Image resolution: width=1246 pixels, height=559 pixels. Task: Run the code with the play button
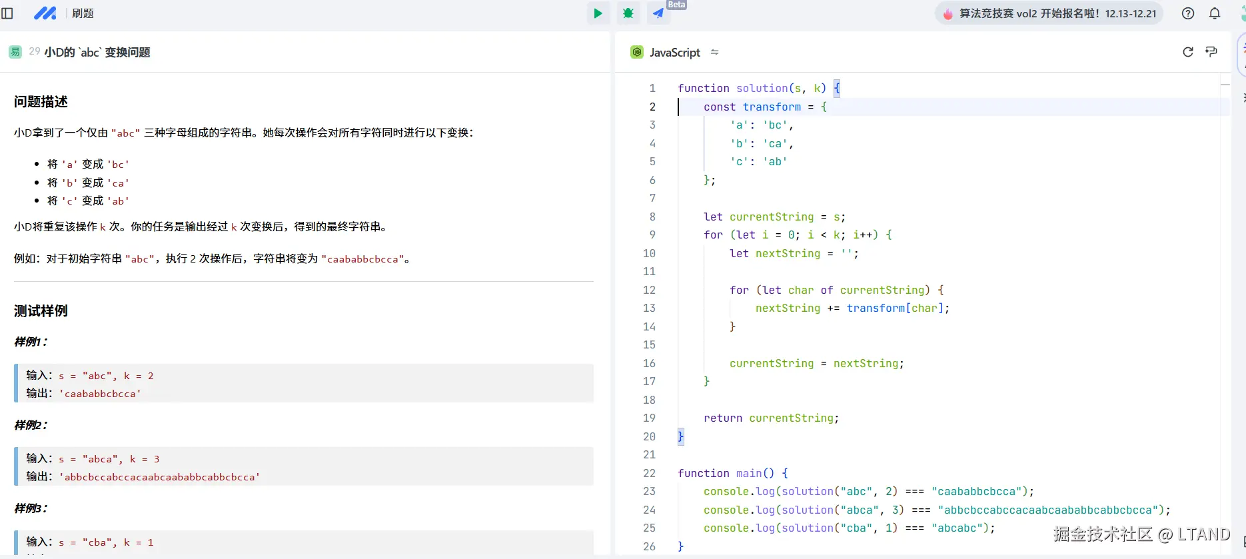pyautogui.click(x=598, y=13)
